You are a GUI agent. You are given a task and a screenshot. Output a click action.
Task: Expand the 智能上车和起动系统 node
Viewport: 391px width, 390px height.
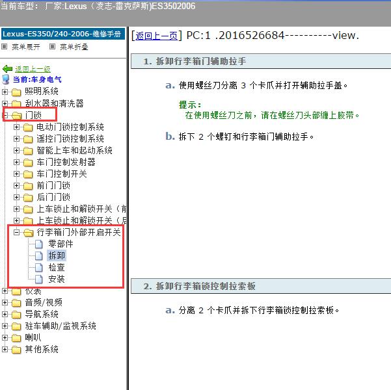click(x=16, y=151)
